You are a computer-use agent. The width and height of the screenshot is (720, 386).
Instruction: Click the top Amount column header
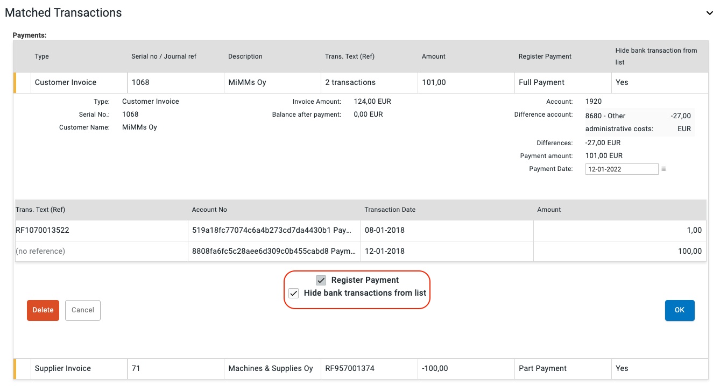[434, 56]
